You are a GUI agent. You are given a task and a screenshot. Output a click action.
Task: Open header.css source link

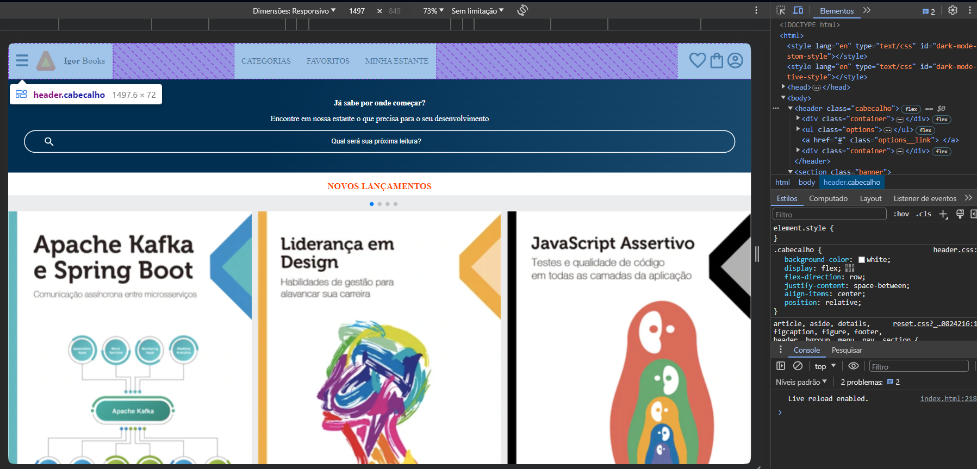coord(955,249)
